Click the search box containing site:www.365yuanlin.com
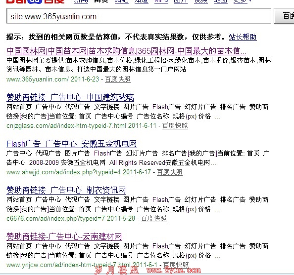The image size is (294, 275). (139, 16)
